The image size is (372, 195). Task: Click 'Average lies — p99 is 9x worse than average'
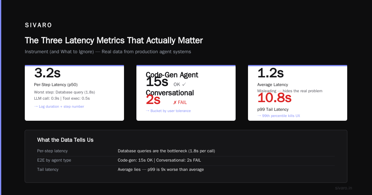(x=161, y=170)
